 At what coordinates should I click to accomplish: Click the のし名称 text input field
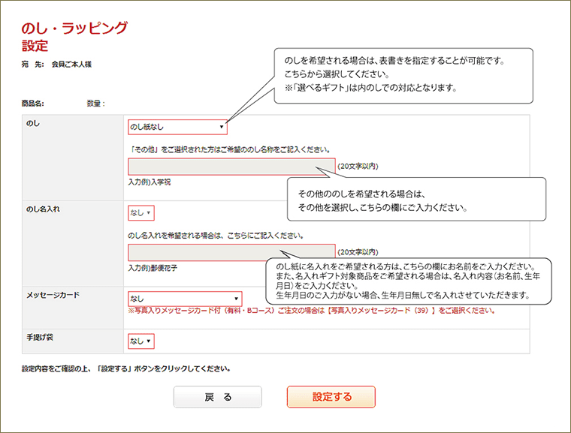point(231,167)
